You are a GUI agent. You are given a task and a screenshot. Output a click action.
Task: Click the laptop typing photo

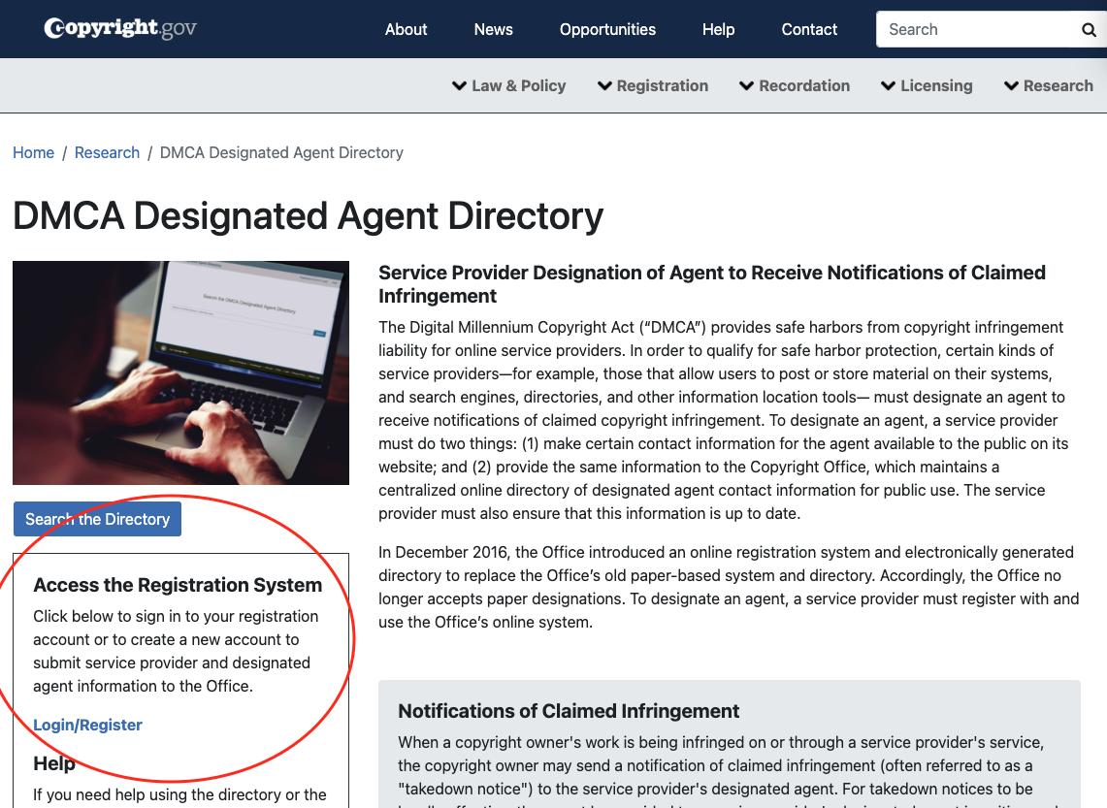[x=180, y=372]
